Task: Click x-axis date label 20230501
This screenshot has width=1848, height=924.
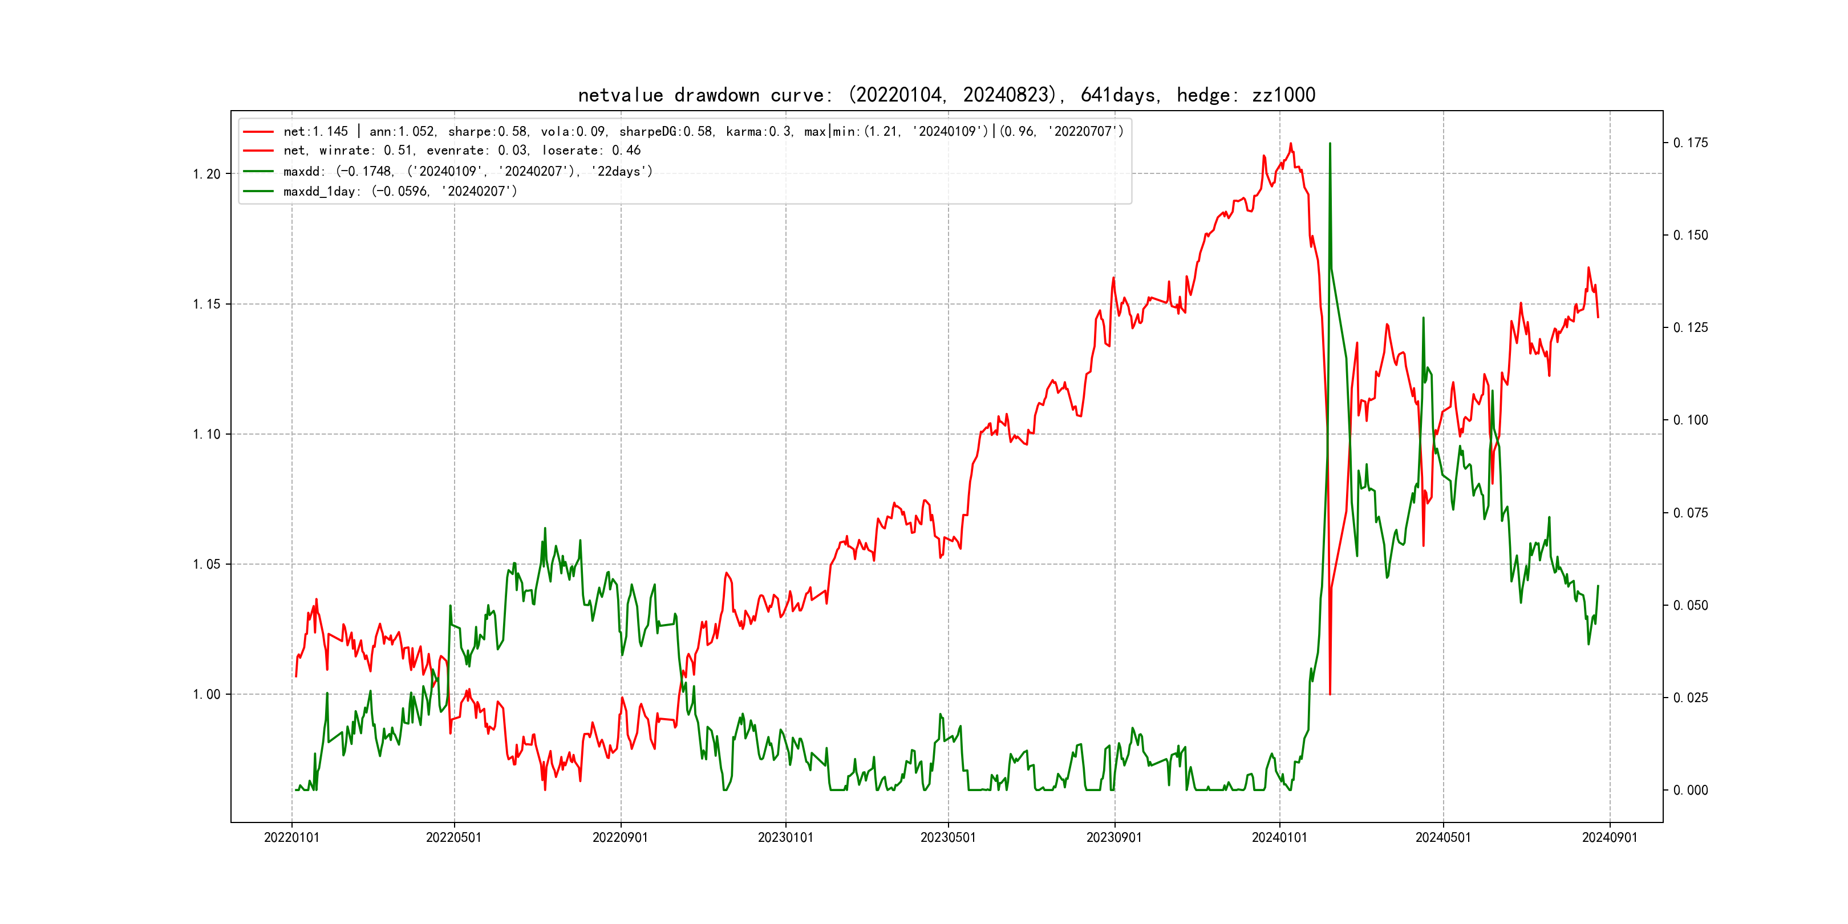Action: (948, 838)
